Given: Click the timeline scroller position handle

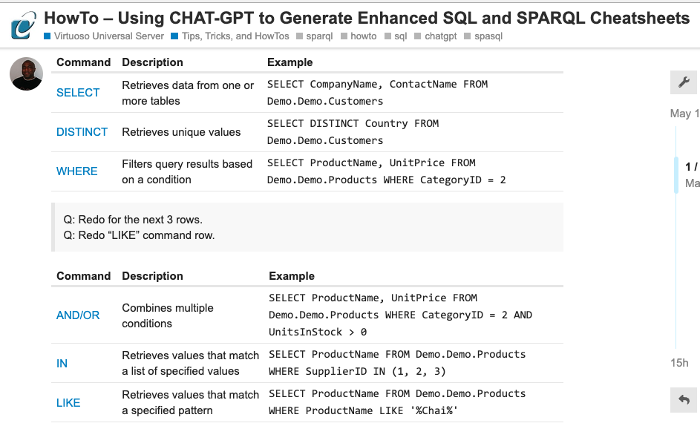Looking at the screenshot, I should [676, 175].
